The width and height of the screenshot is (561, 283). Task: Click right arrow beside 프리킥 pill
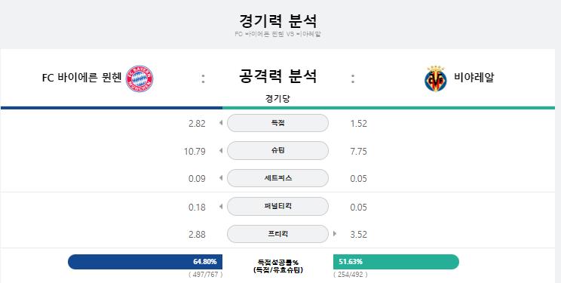(x=335, y=234)
